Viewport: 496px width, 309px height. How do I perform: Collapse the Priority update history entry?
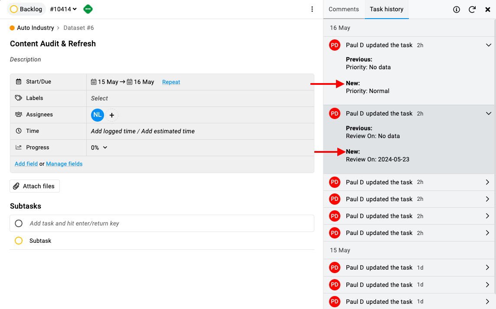click(488, 45)
